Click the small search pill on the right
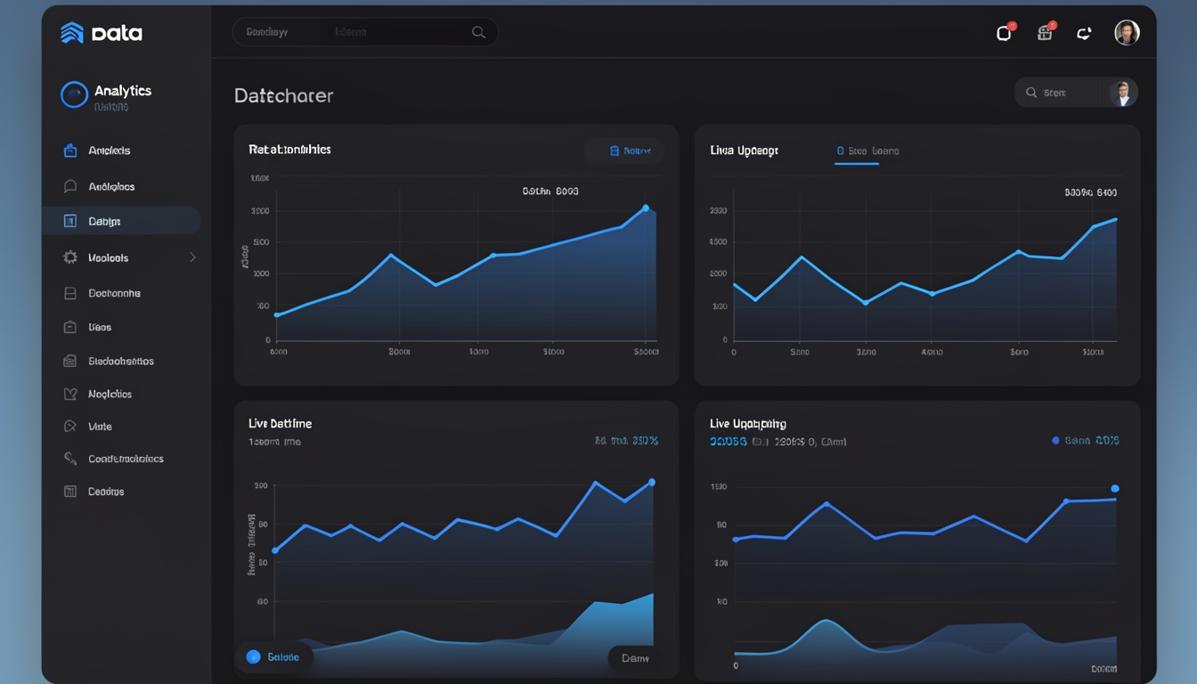The height and width of the screenshot is (684, 1197). 1076,93
